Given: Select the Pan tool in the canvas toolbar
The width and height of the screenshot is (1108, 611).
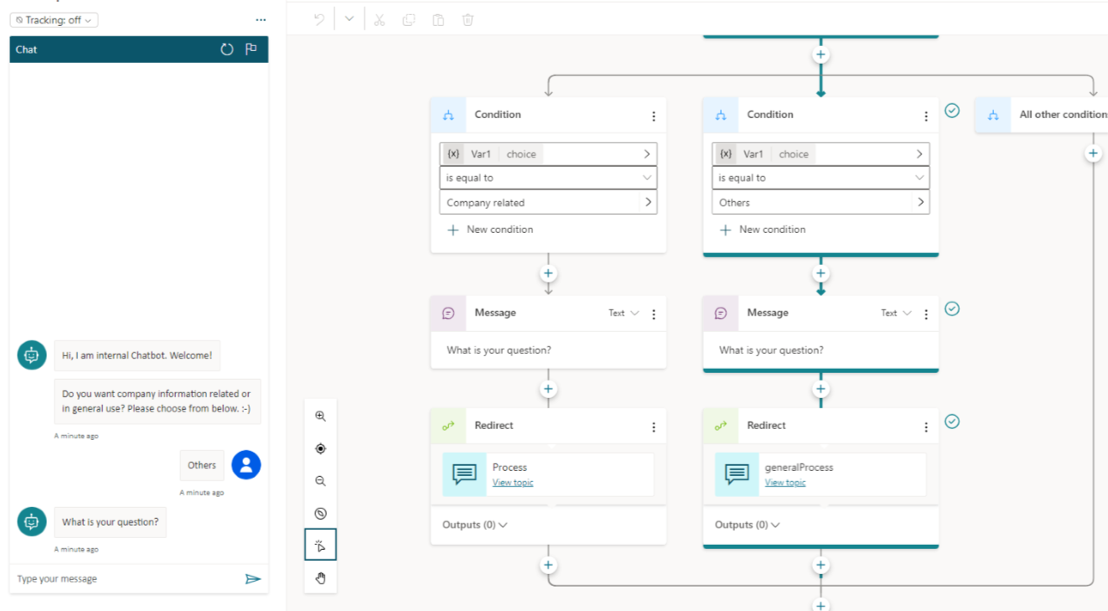Looking at the screenshot, I should click(x=320, y=577).
